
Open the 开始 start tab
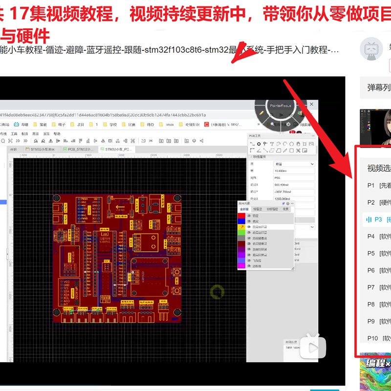pos(13,149)
